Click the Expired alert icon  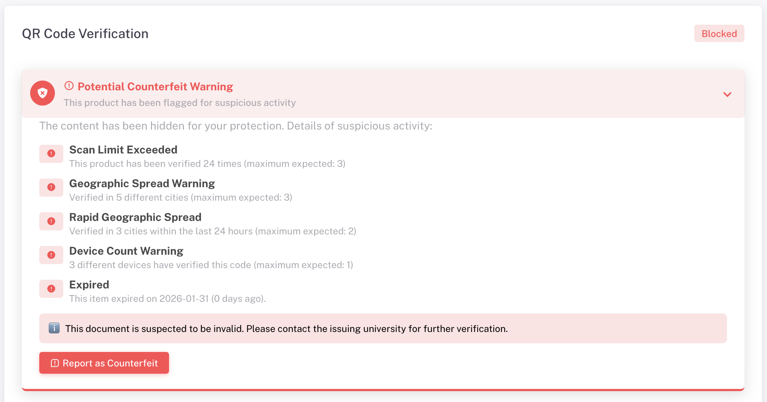51,288
